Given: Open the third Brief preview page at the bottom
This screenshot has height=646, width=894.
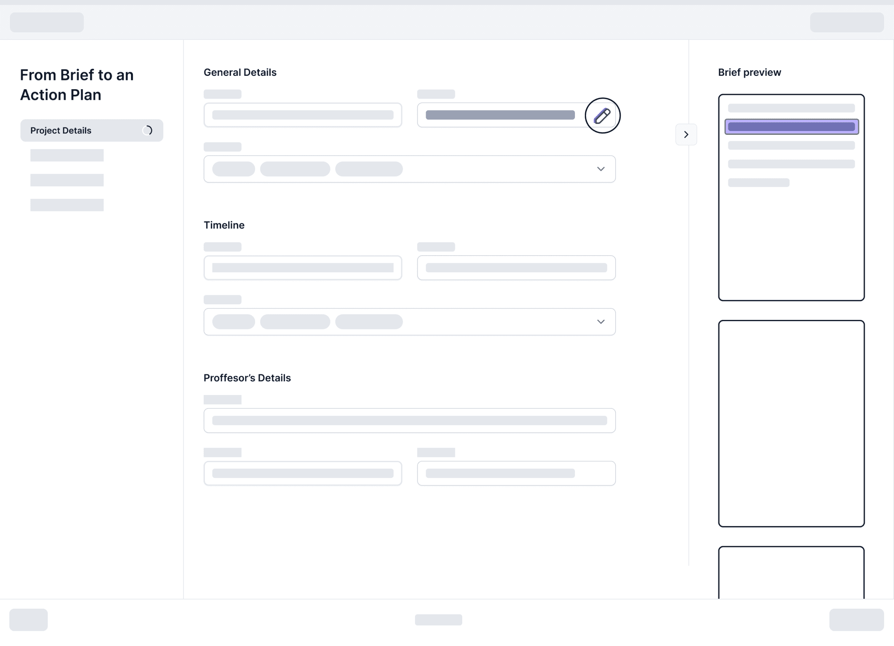Looking at the screenshot, I should 791,572.
